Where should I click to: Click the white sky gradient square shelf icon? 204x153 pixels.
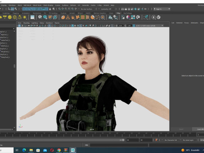32,17
